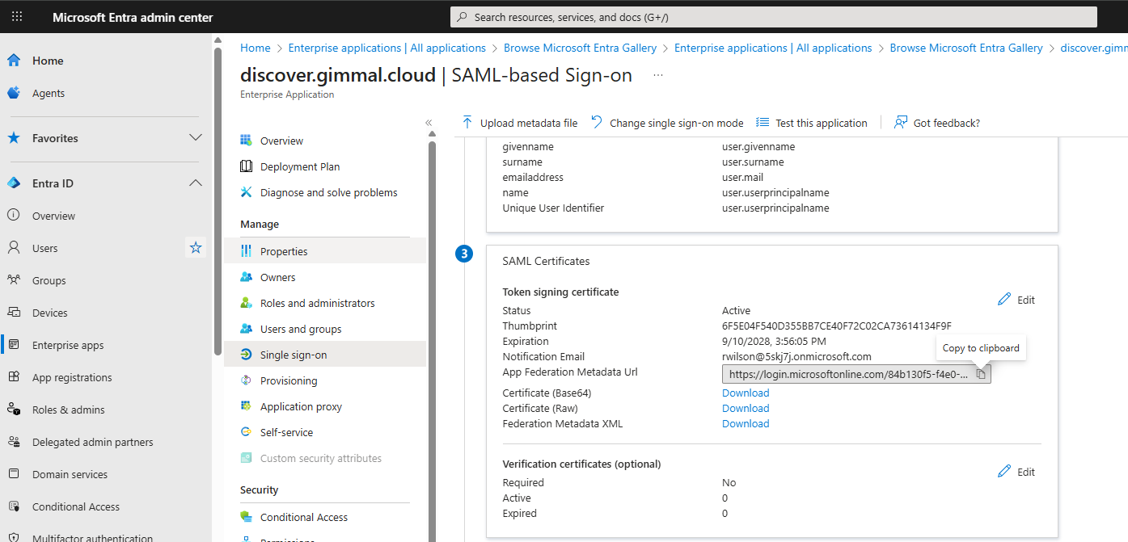Click the Upload metadata file icon
Screen dimensions: 1128x542
467,123
